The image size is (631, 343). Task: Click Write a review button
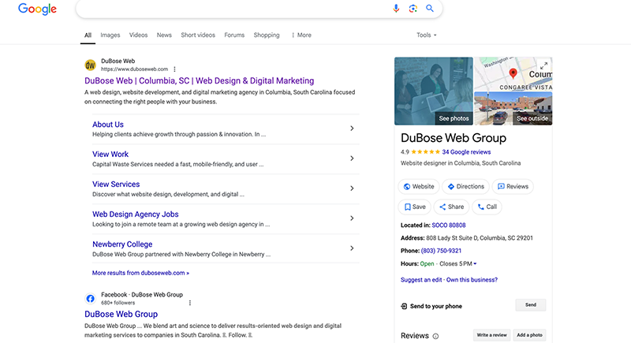click(x=491, y=335)
